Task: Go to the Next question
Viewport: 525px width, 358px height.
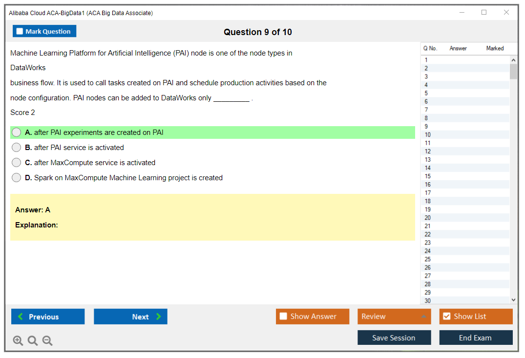Action: 130,317
